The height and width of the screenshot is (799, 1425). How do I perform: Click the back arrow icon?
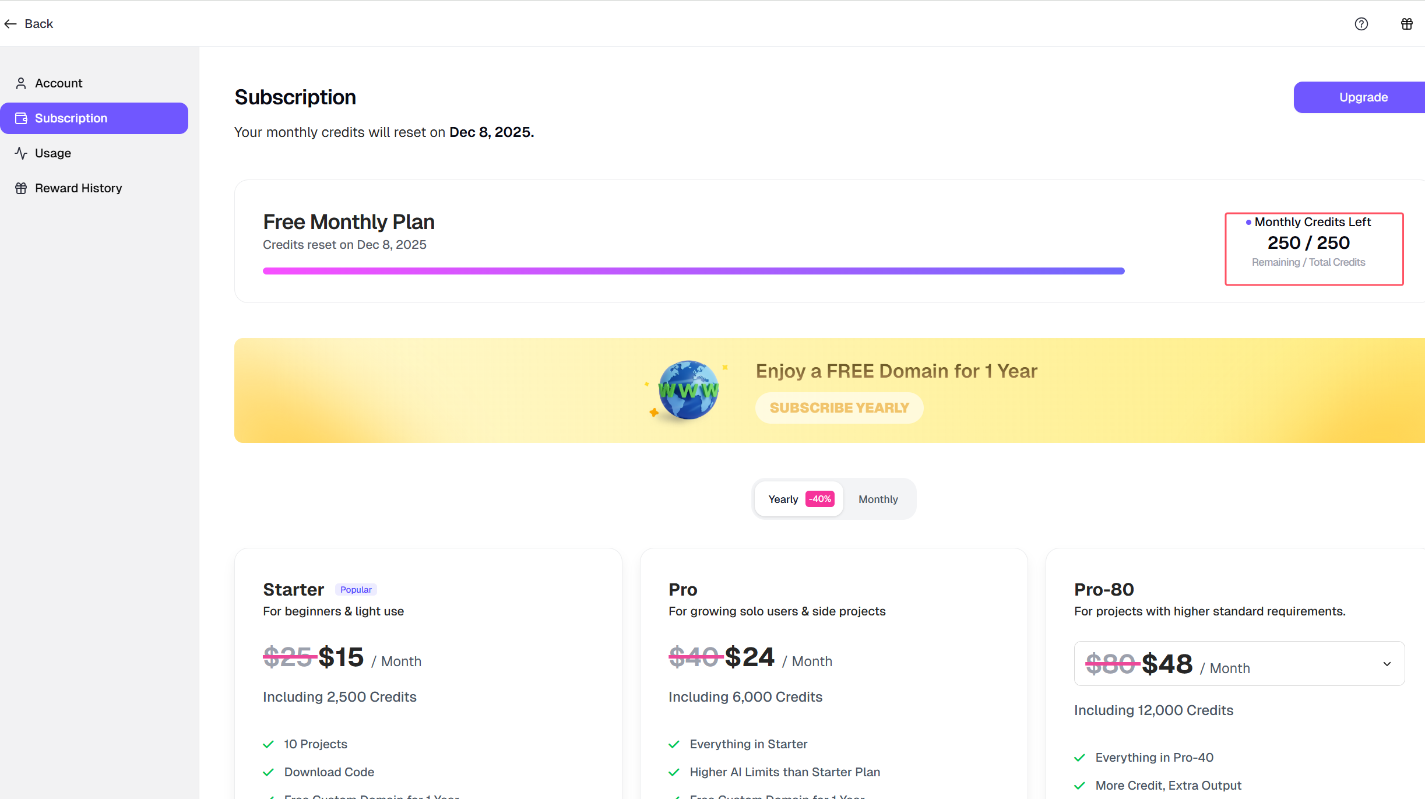(x=10, y=24)
